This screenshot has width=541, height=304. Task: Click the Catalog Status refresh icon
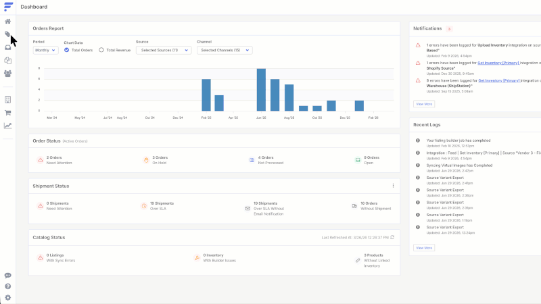pyautogui.click(x=392, y=237)
